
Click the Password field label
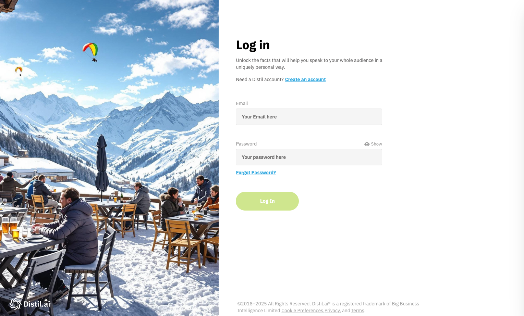pos(246,144)
